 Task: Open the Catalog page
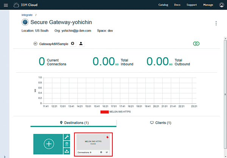point(163,5)
